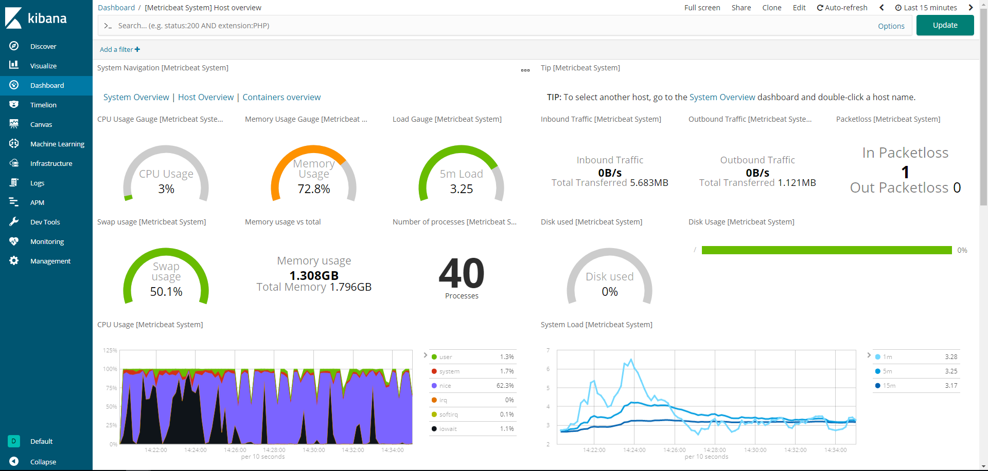This screenshot has height=471, width=988.
Task: Click the Dashboard sidebar icon
Action: [14, 85]
